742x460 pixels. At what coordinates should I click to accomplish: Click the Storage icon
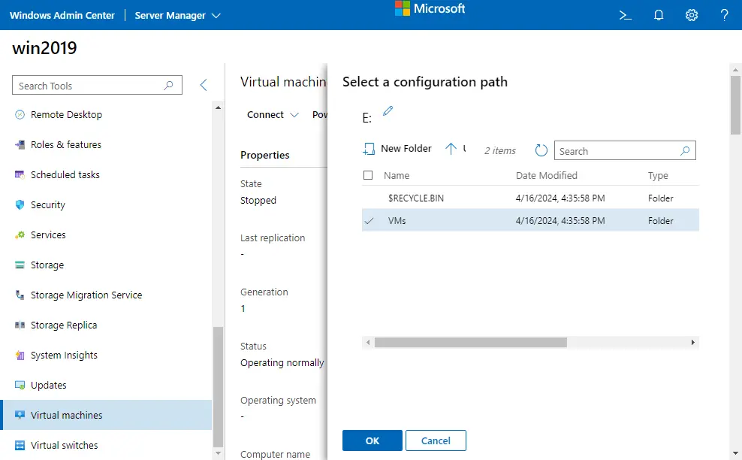(x=20, y=265)
